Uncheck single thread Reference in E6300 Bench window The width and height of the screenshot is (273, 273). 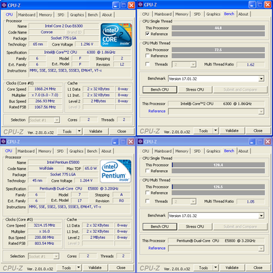click(x=147, y=33)
